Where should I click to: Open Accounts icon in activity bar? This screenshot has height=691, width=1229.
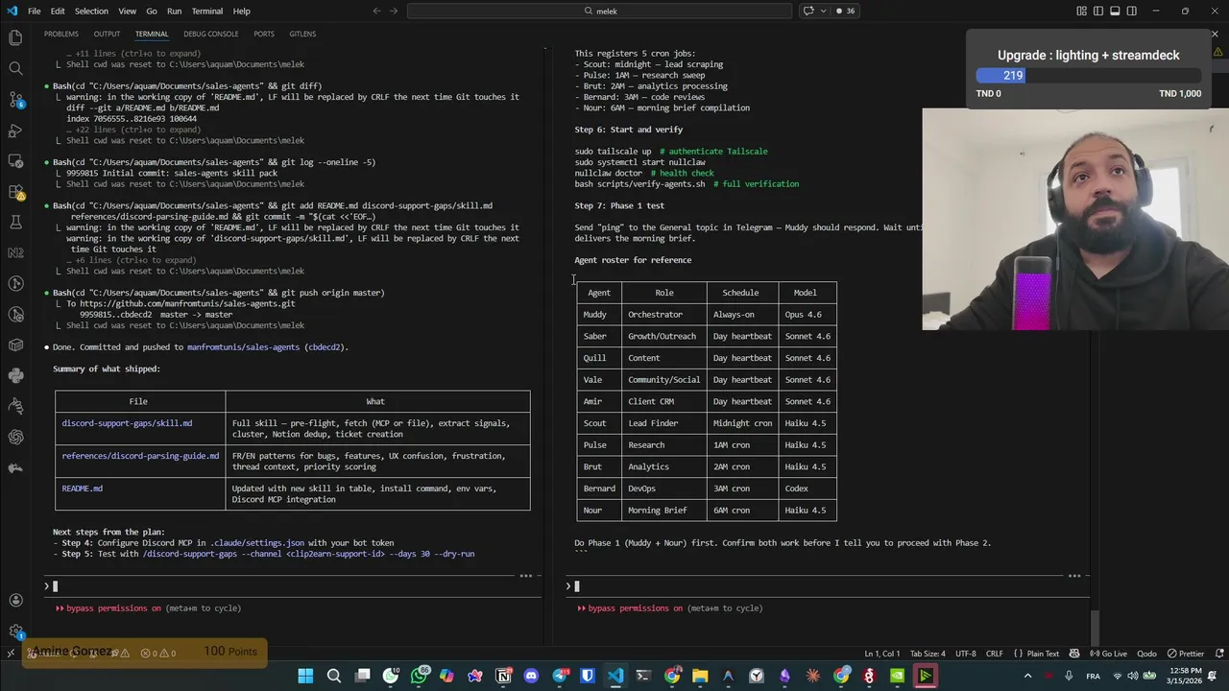coord(15,600)
